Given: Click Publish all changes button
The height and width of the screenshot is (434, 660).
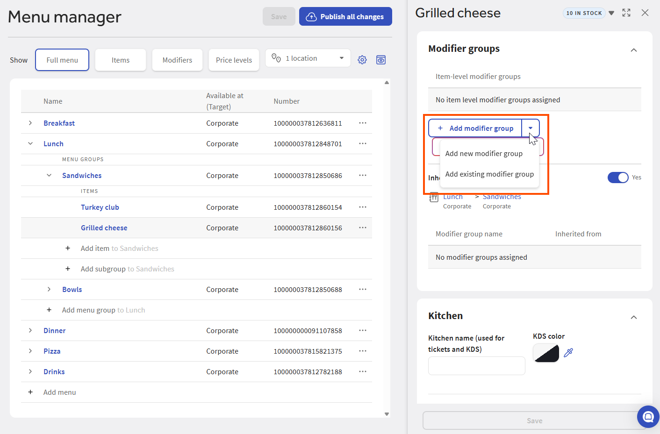Looking at the screenshot, I should click(345, 17).
